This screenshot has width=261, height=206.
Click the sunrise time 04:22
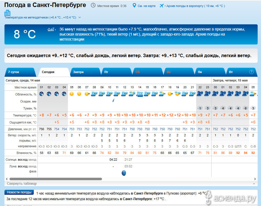(113, 160)
